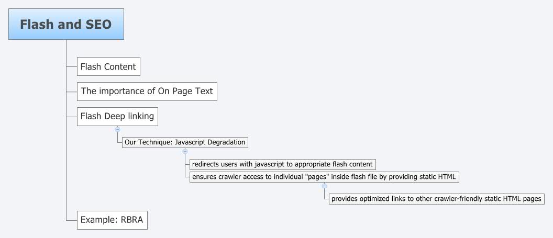Select the redirects users with javascript node
This screenshot has height=238, width=553.
click(282, 164)
